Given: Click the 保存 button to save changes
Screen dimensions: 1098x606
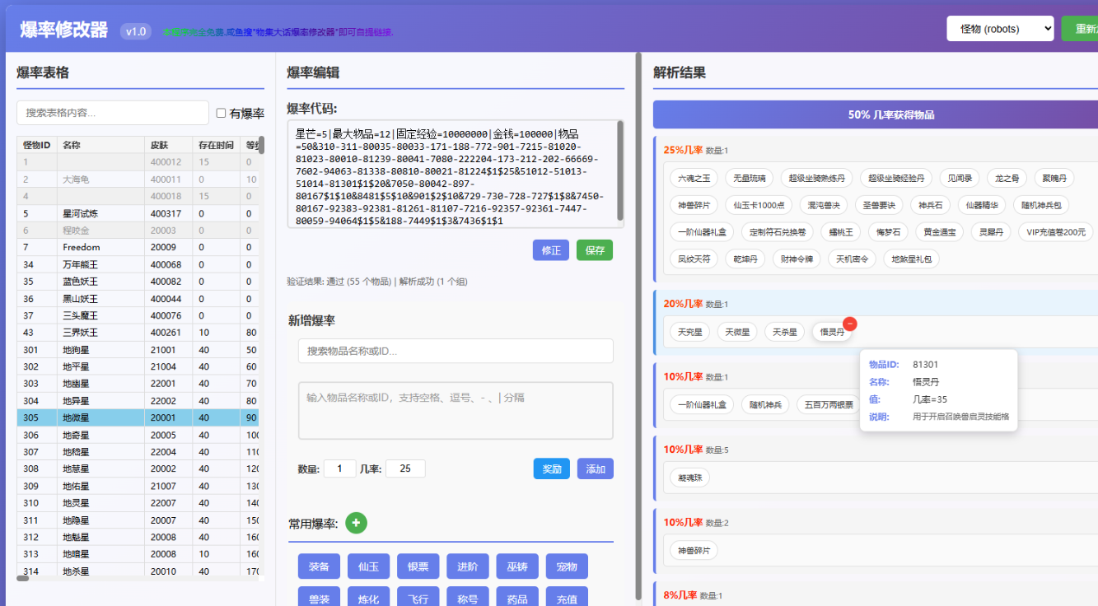Looking at the screenshot, I should tap(595, 250).
